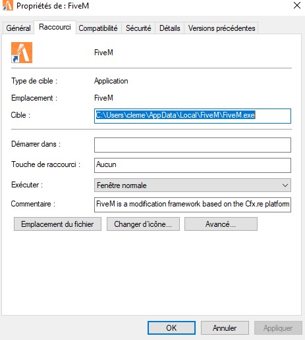Go to the Sécurité tab
Screen dimensions: 305x340
pos(138,28)
